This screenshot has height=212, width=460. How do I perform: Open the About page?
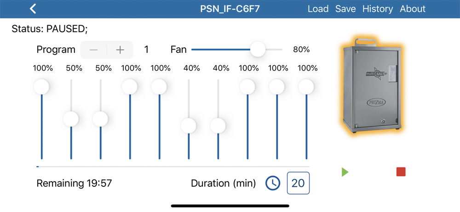413,9
